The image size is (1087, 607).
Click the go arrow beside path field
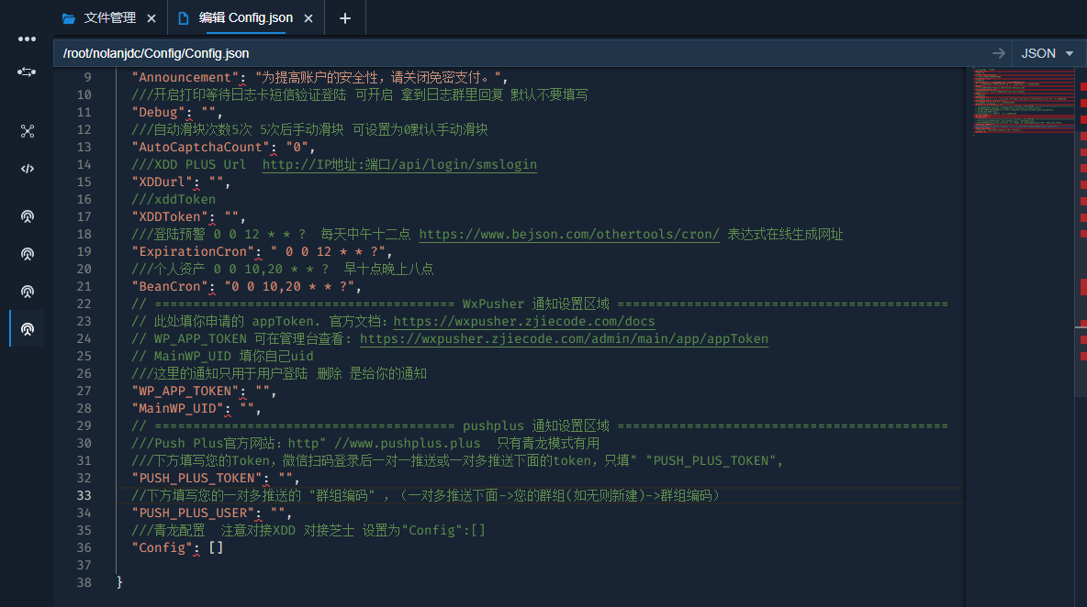click(998, 53)
